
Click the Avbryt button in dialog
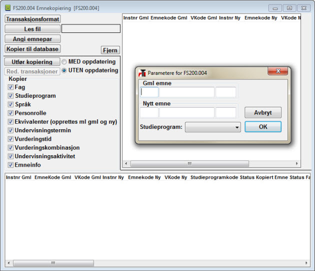coord(263,112)
